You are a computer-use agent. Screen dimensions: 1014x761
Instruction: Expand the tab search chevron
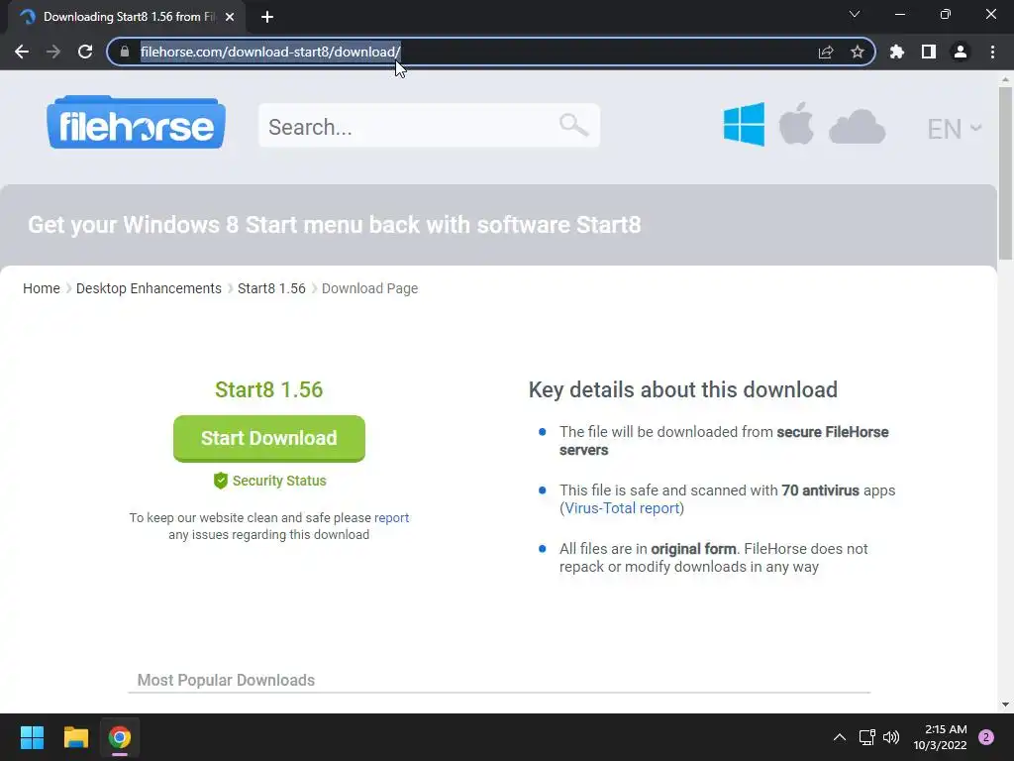(x=855, y=14)
